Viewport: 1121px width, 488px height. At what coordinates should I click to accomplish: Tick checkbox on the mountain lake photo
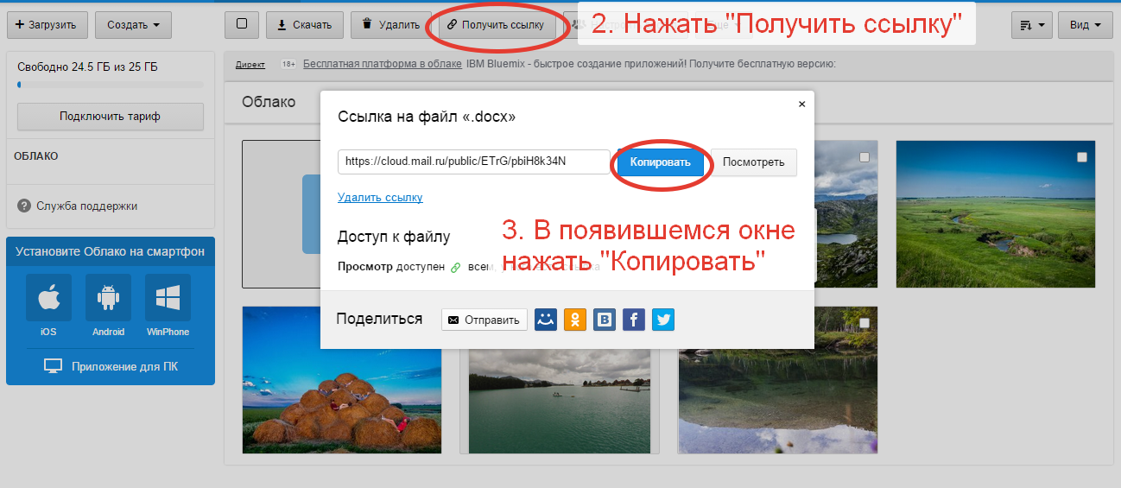(x=864, y=156)
